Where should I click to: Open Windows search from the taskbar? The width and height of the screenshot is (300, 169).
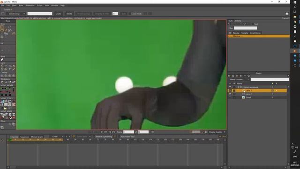point(295,7)
